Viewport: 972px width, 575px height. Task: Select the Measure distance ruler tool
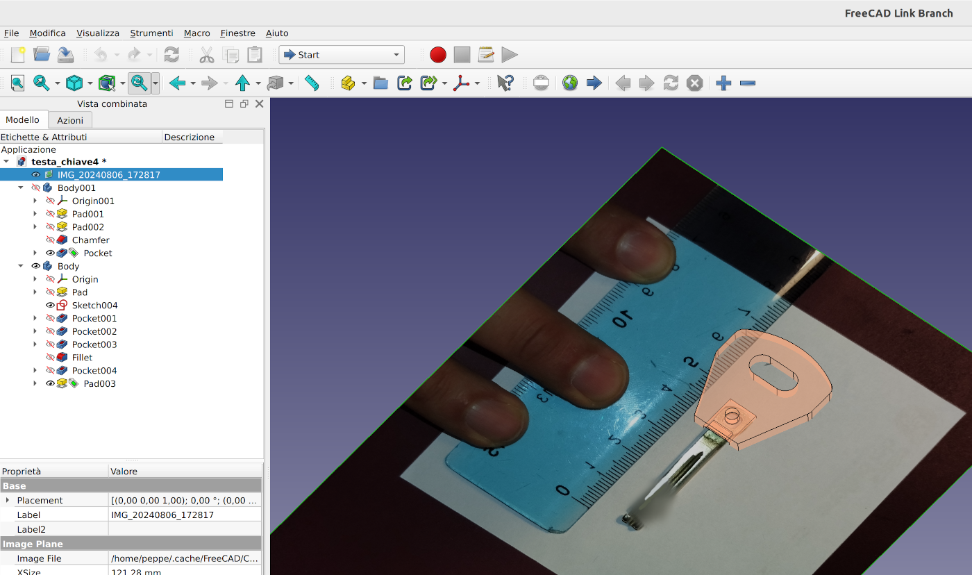312,83
